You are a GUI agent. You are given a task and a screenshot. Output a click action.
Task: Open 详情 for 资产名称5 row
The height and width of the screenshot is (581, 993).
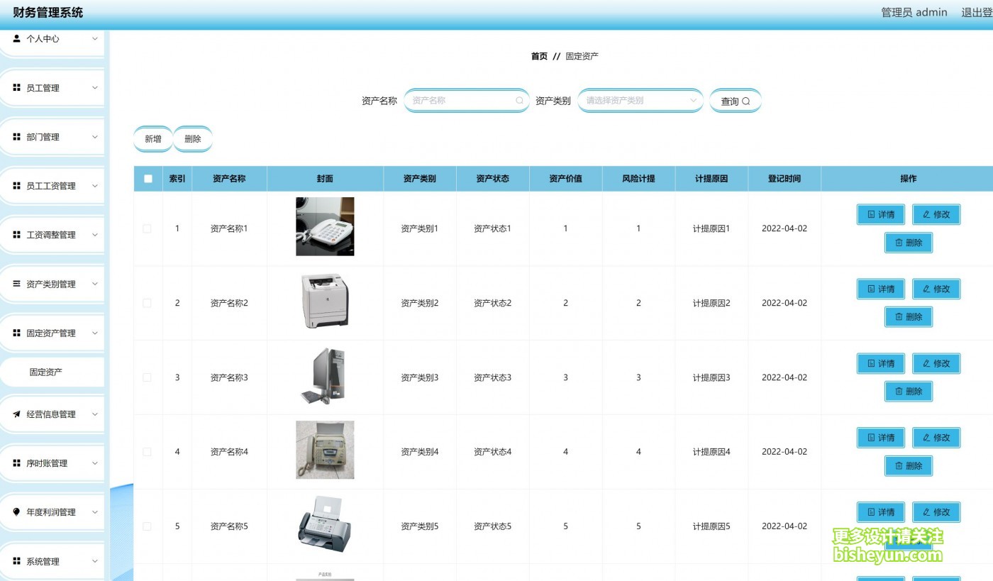click(x=881, y=512)
